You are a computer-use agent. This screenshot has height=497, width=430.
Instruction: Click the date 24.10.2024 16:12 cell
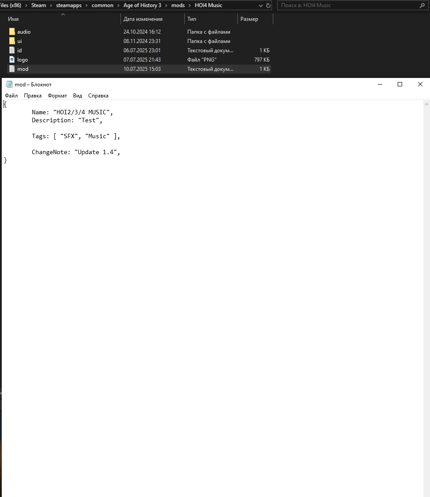142,32
